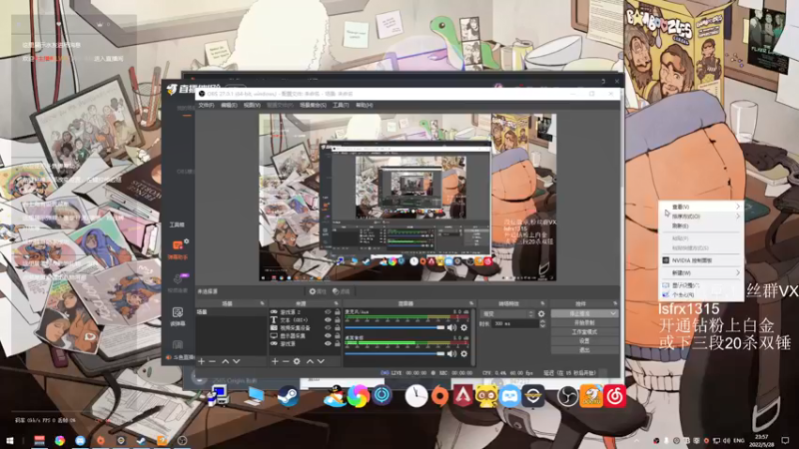799x449 pixels.
Task: Move scene up in the Scenes panel
Action: (226, 361)
